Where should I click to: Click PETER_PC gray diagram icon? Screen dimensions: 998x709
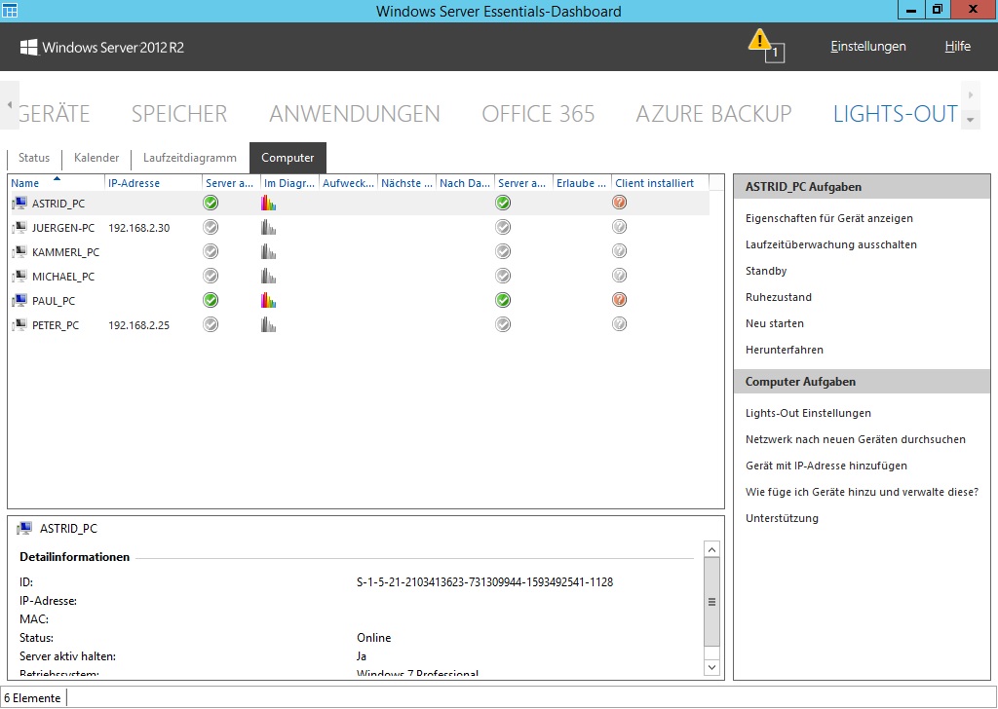click(269, 325)
